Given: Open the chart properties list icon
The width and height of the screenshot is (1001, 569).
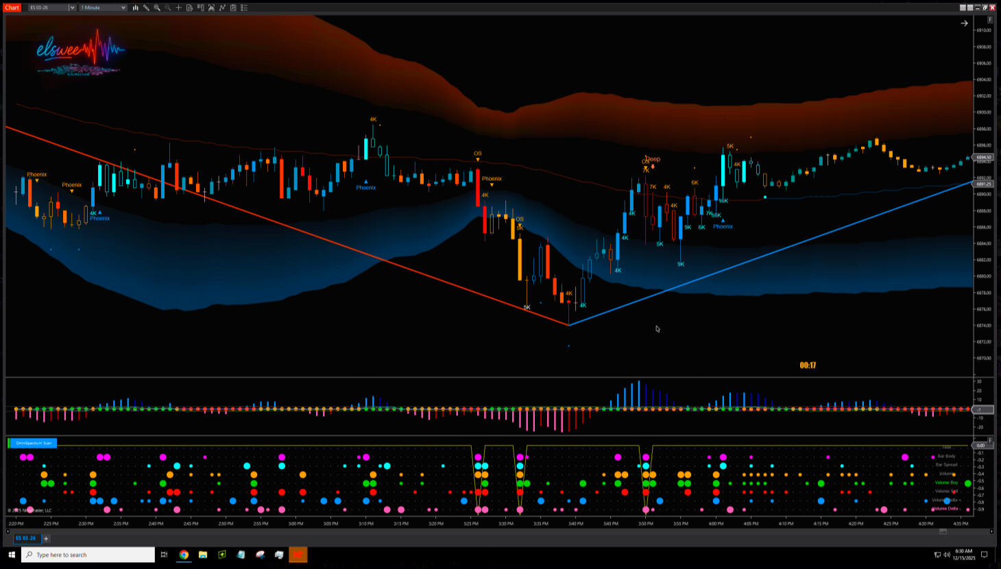Looking at the screenshot, I should tap(244, 8).
